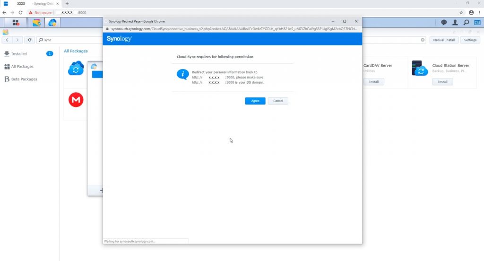Image resolution: width=484 pixels, height=261 pixels.
Task: Open a new Chrome tab
Action: (67, 4)
